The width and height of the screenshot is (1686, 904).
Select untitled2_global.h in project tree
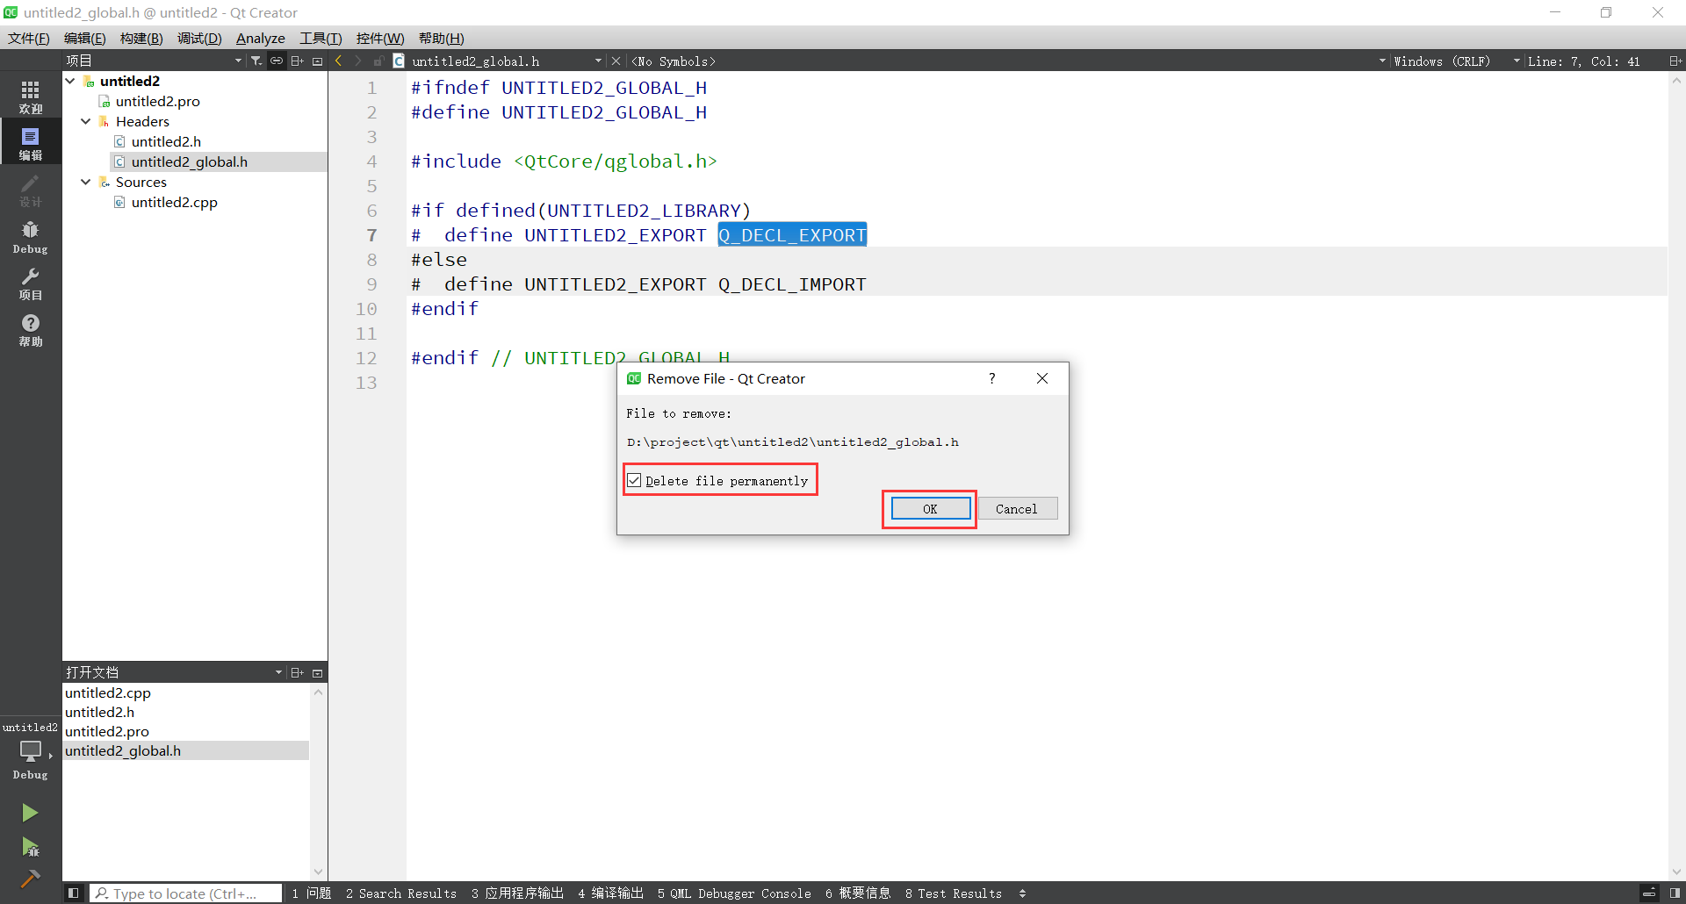(190, 161)
